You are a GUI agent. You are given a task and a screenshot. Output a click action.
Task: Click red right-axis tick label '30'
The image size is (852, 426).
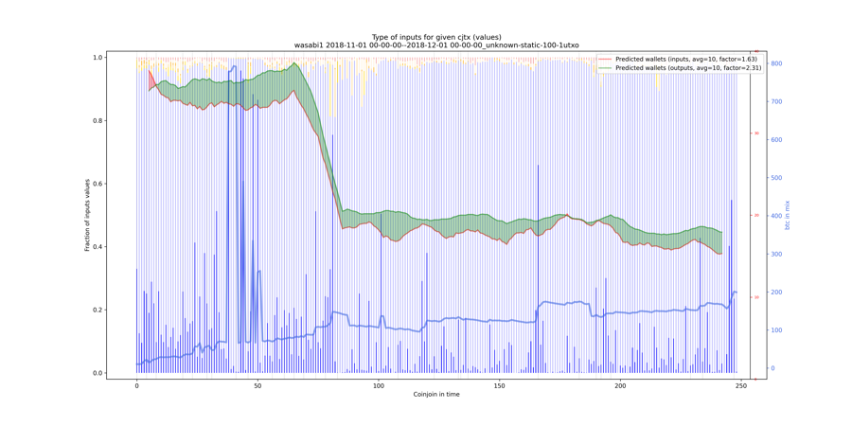(756, 133)
